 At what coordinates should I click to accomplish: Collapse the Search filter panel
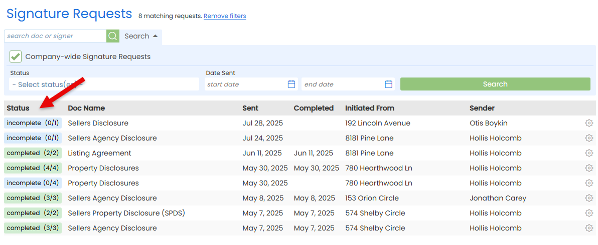[x=141, y=36]
